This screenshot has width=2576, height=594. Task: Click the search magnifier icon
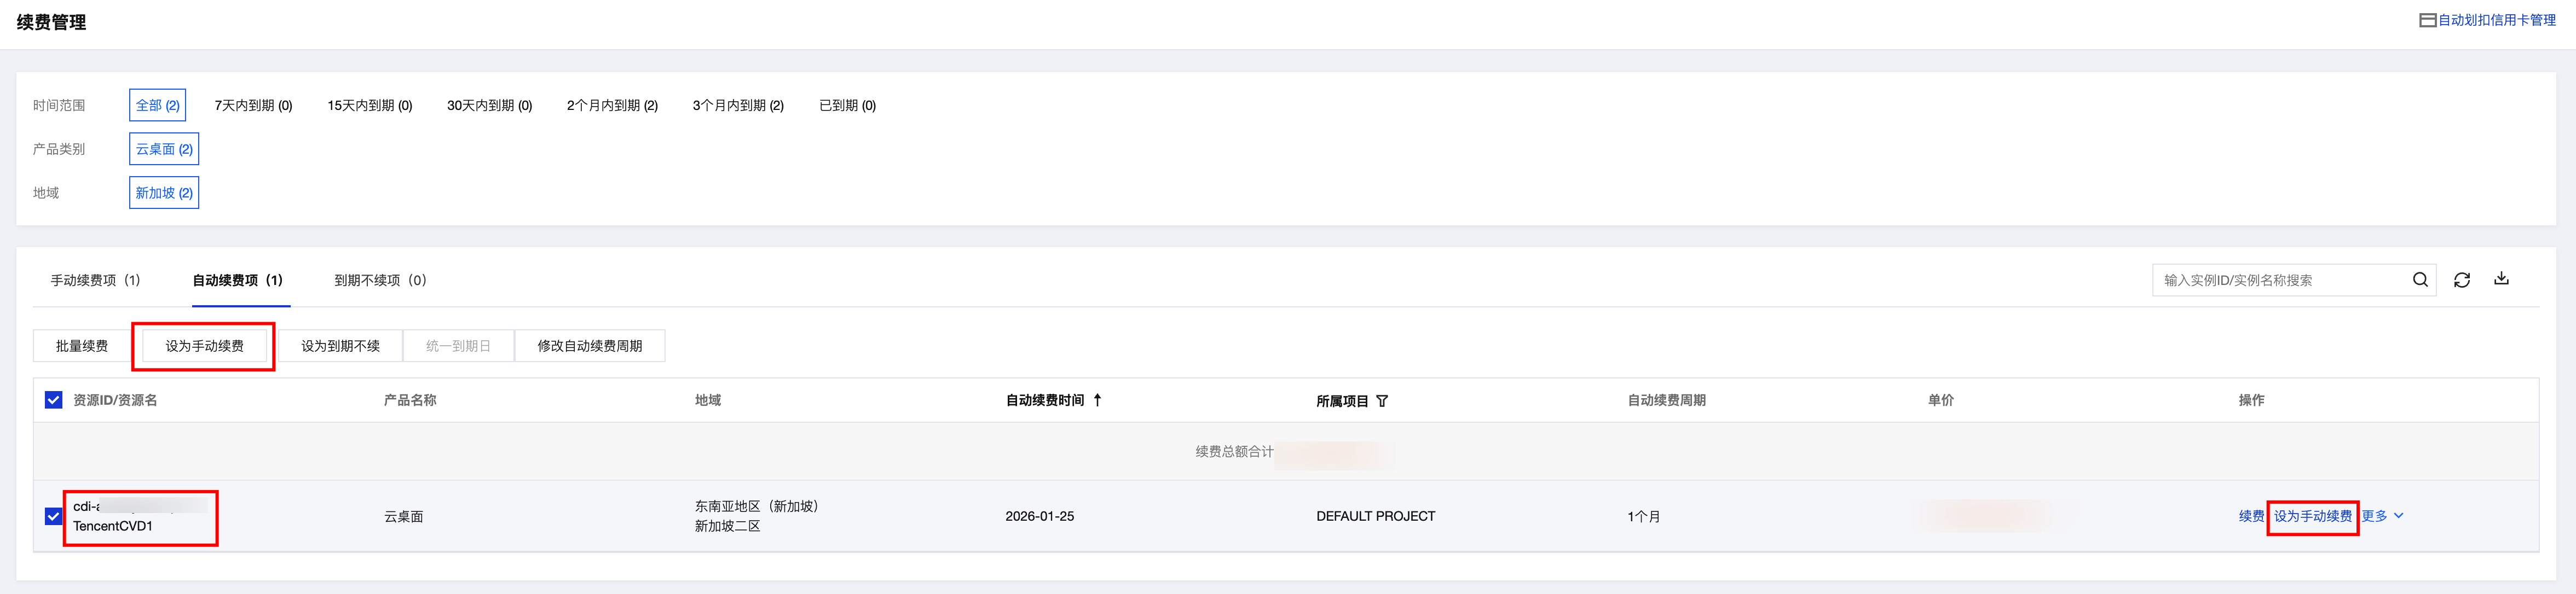2419,280
